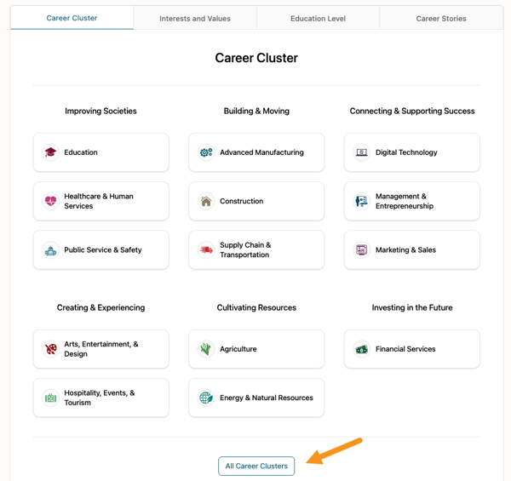This screenshot has width=511, height=481.
Task: Open Healthcare & Human Services label
Action: (99, 201)
